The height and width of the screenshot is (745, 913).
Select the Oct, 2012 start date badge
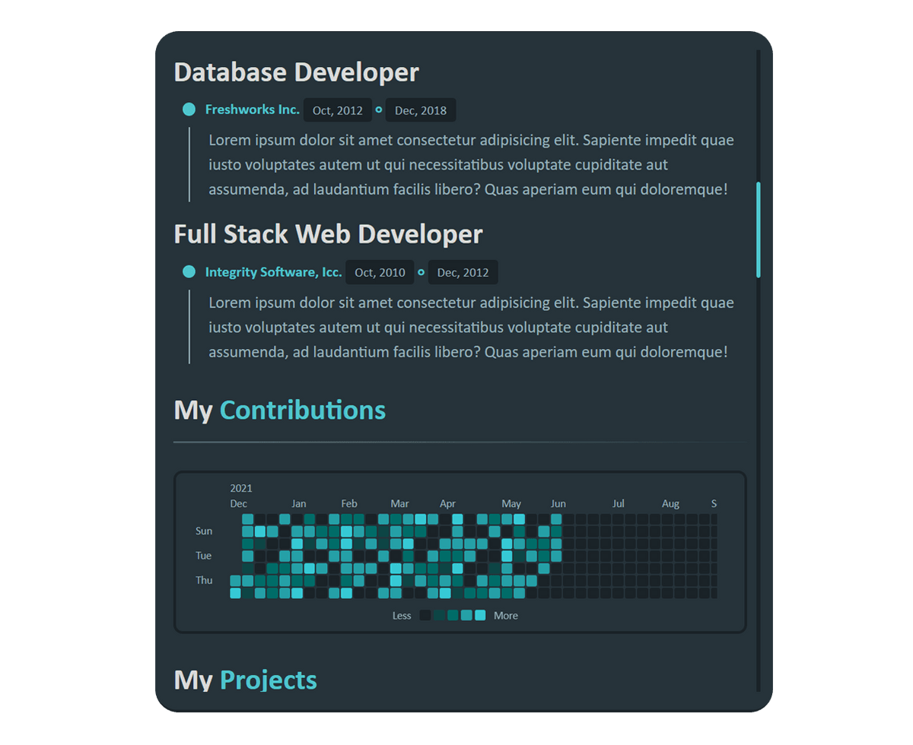[338, 110]
